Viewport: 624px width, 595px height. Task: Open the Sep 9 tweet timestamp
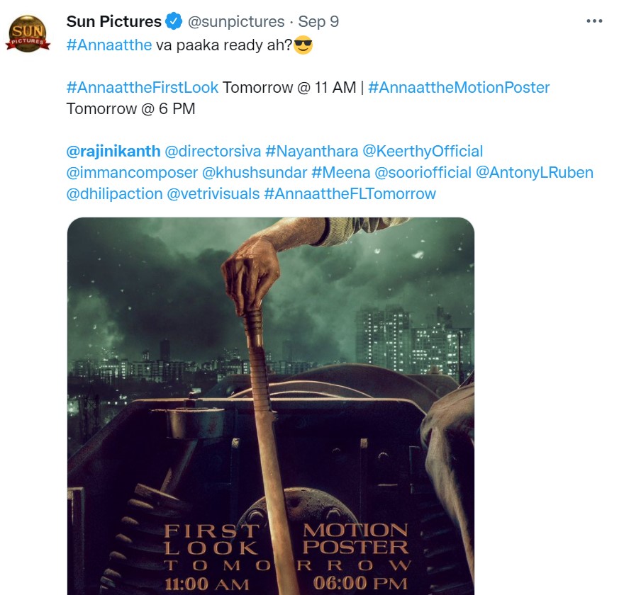point(318,21)
